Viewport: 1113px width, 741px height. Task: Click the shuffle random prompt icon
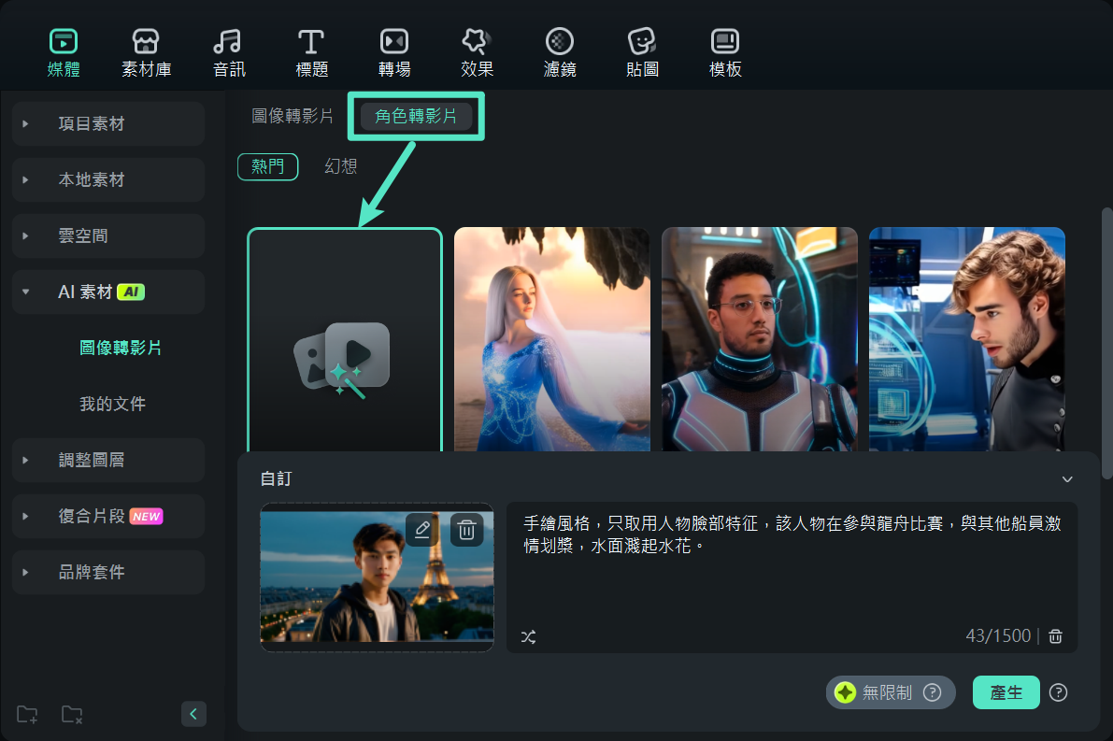point(528,636)
